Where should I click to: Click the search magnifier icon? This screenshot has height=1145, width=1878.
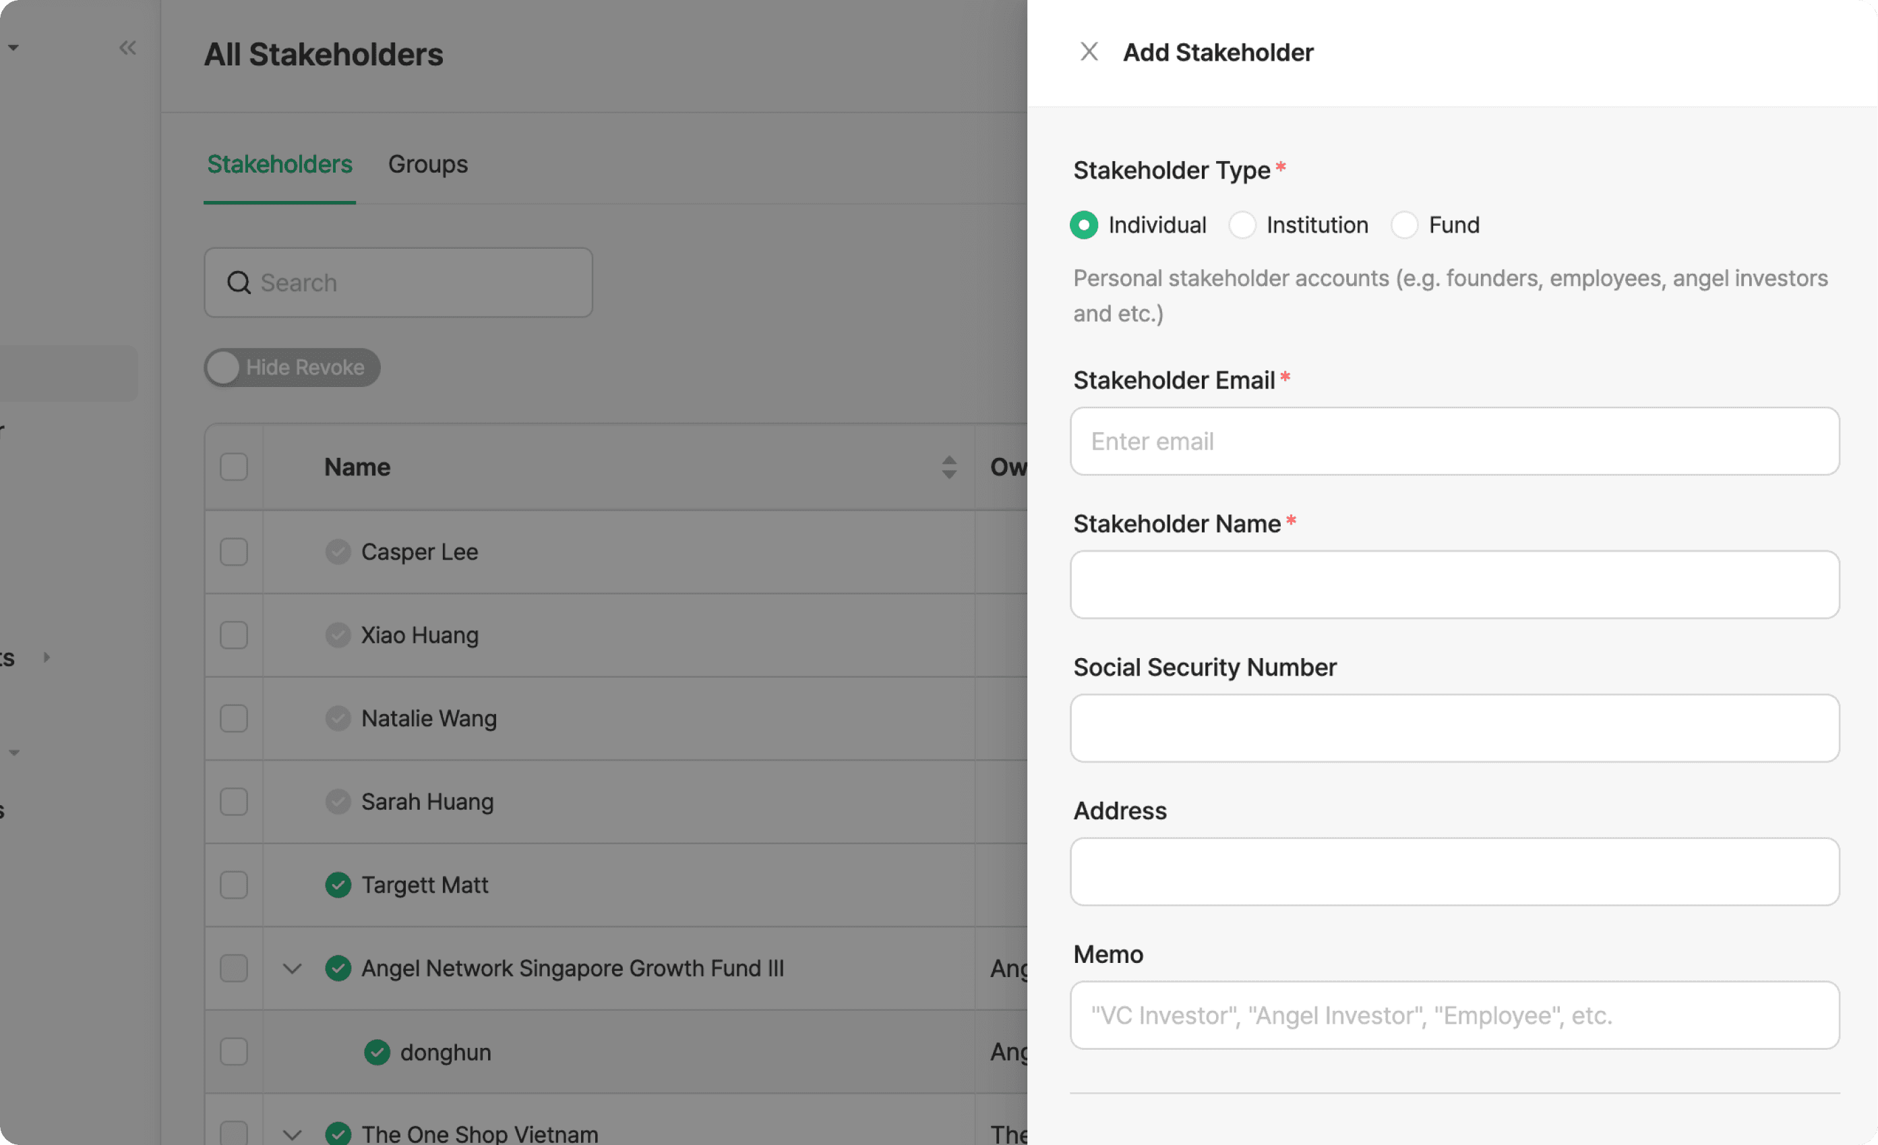(x=239, y=282)
